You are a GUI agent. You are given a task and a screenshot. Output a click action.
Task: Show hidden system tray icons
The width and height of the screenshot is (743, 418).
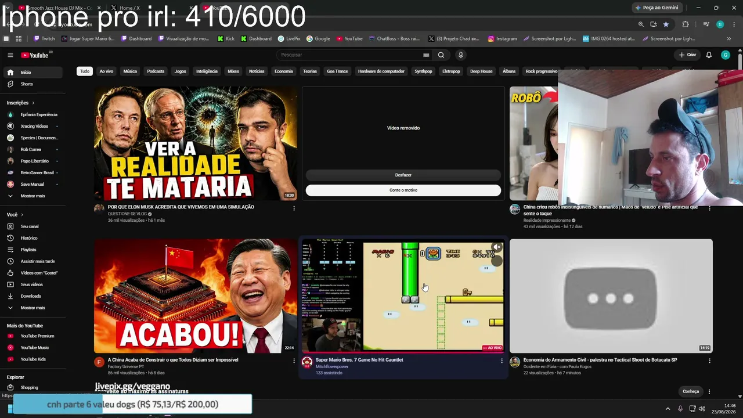(x=668, y=409)
